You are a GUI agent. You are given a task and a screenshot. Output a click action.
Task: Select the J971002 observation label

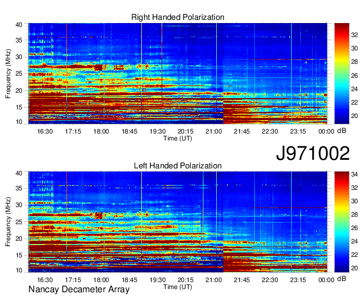pos(313,153)
